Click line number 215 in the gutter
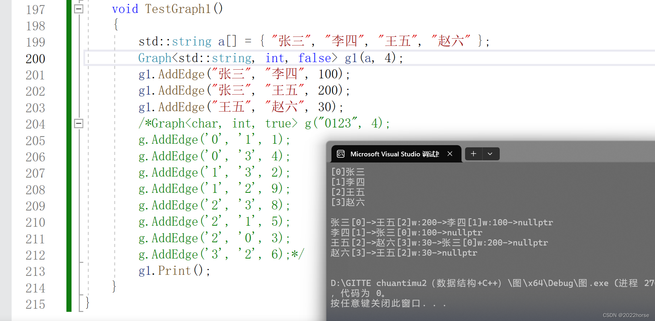The height and width of the screenshot is (321, 655). [x=35, y=304]
